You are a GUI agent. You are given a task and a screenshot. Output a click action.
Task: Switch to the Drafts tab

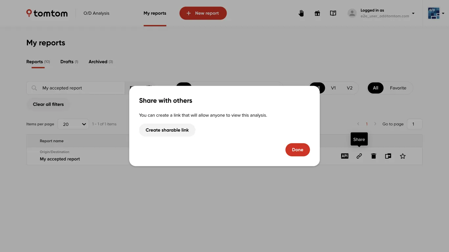[x=69, y=62]
